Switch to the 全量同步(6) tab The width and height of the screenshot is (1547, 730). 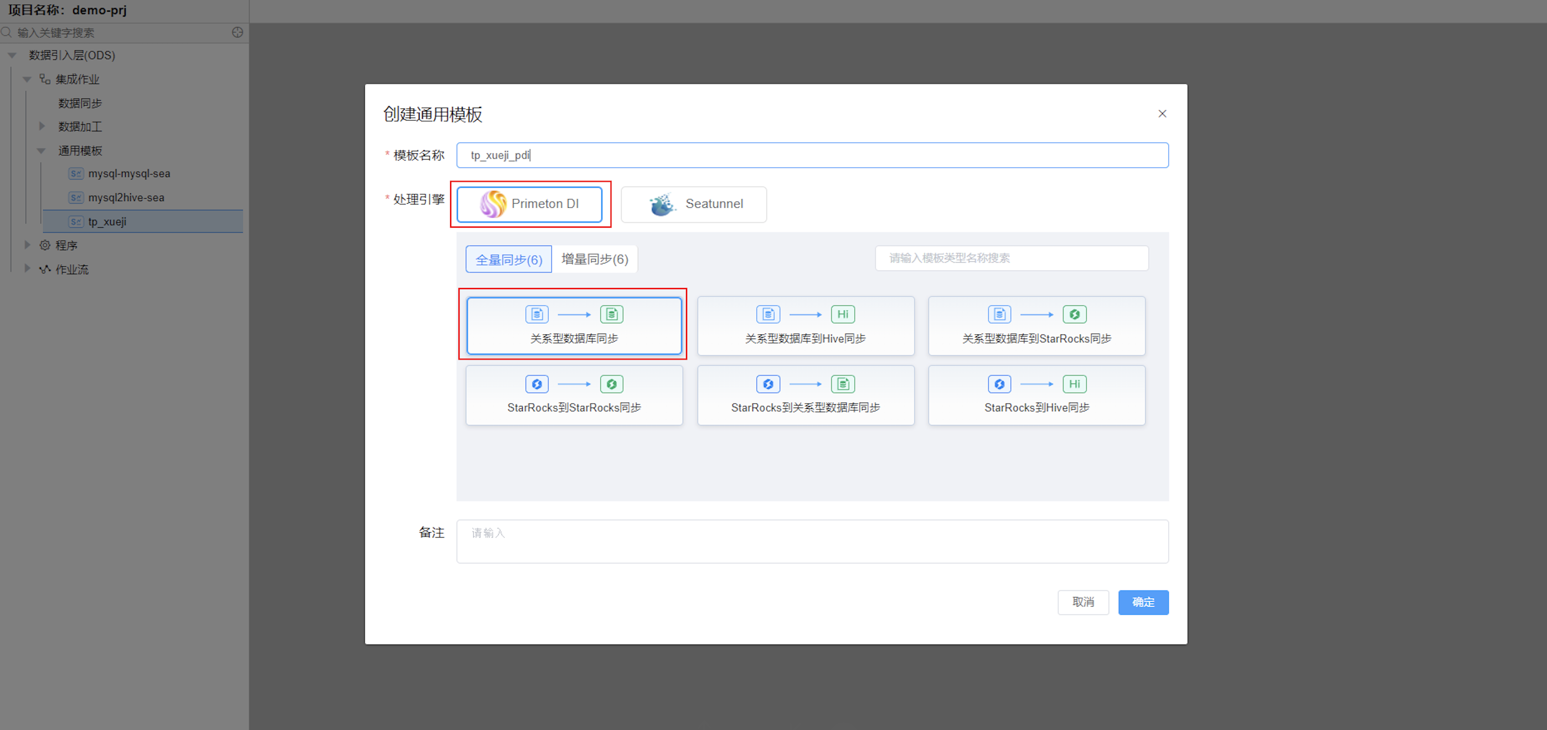pos(508,260)
